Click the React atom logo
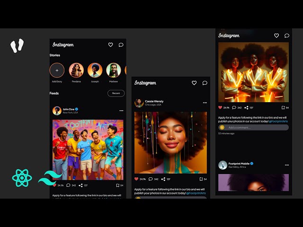The height and width of the screenshot is (227, 303). point(22,178)
